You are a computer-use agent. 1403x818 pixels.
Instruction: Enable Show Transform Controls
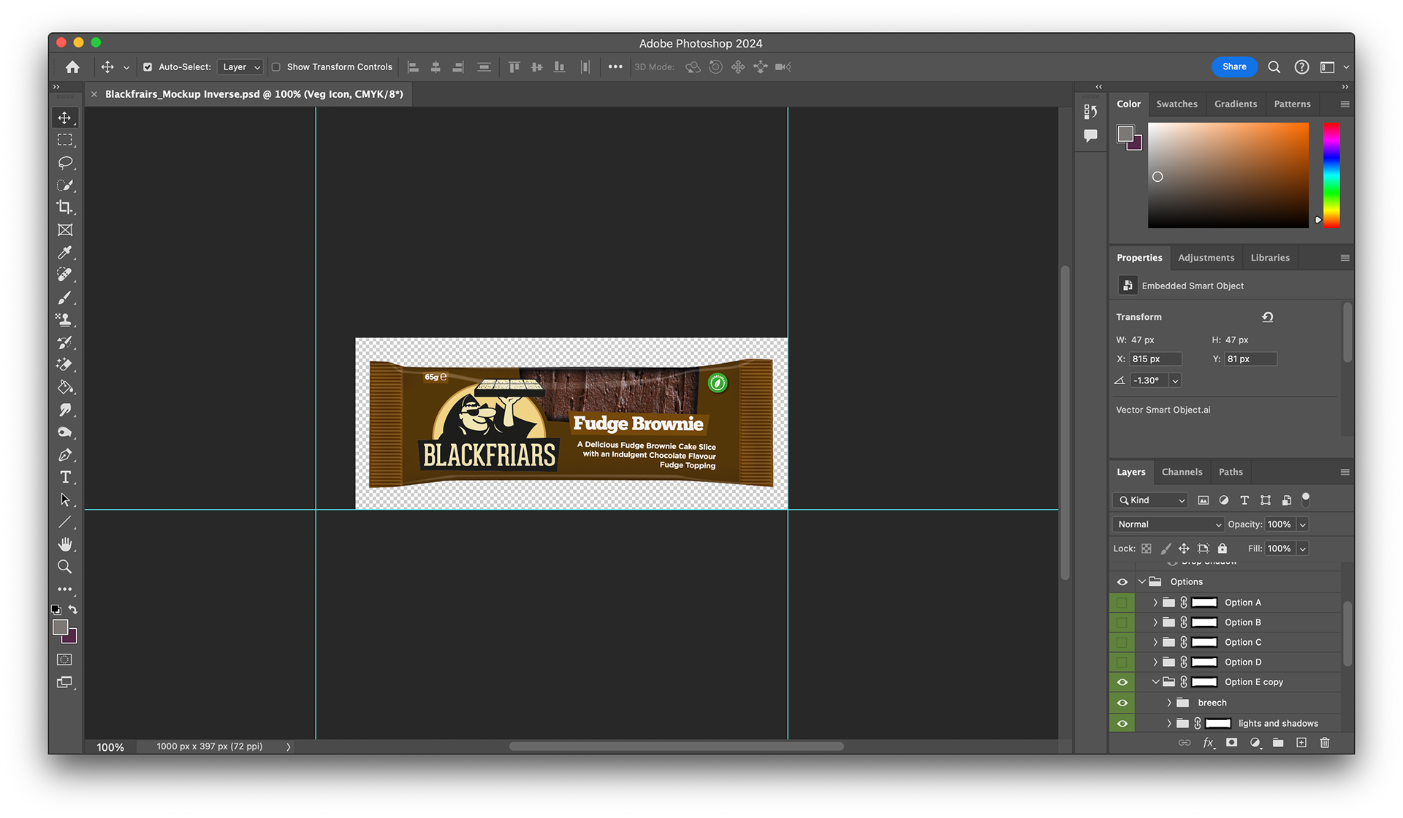[x=276, y=67]
